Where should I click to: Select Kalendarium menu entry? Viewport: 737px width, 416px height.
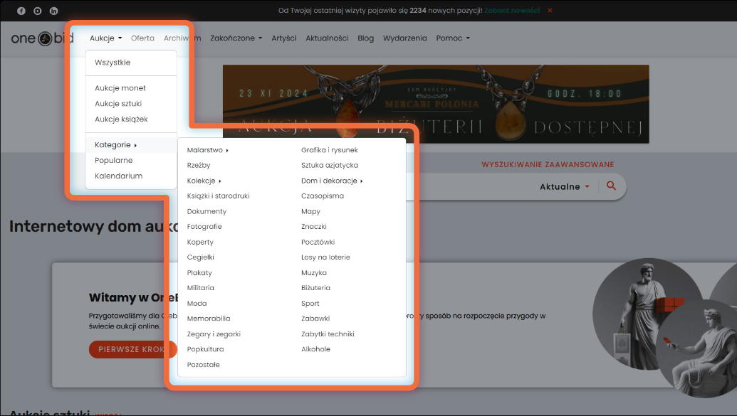tap(131, 176)
